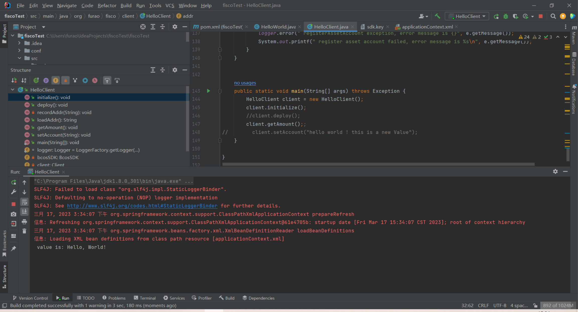Toggle Show Fields filter in Structure panel

pos(56,81)
